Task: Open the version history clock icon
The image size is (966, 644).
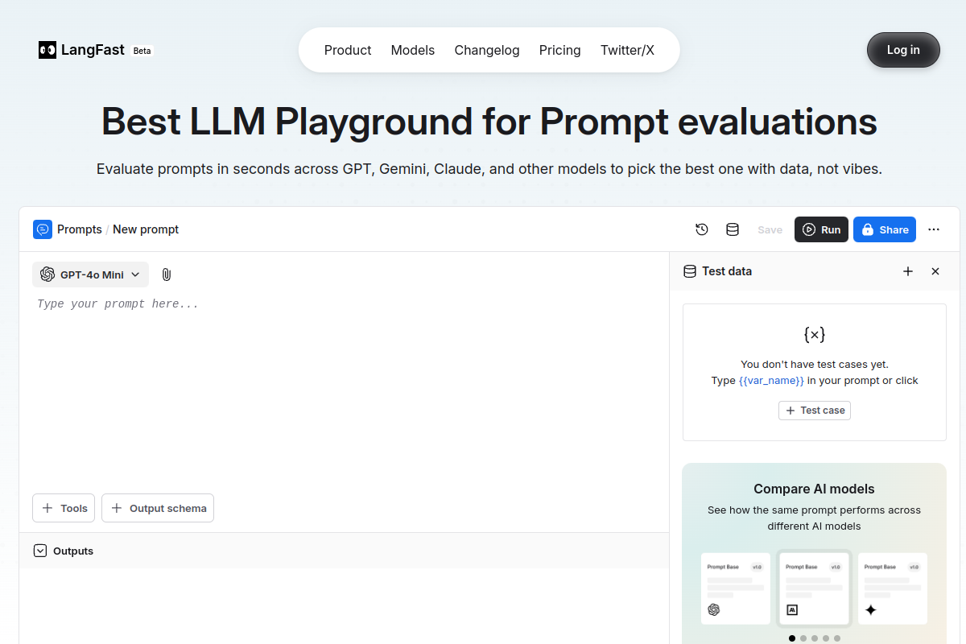Action: click(x=702, y=229)
